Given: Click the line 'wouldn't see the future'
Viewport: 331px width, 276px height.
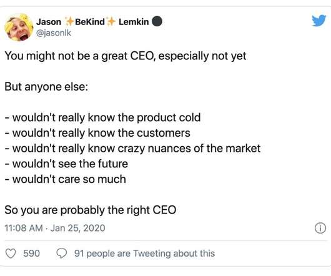Looking at the screenshot, I should point(66,164).
